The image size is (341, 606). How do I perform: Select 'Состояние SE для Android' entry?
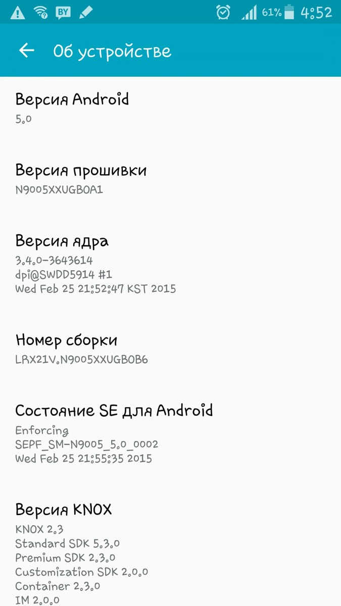pyautogui.click(x=170, y=434)
